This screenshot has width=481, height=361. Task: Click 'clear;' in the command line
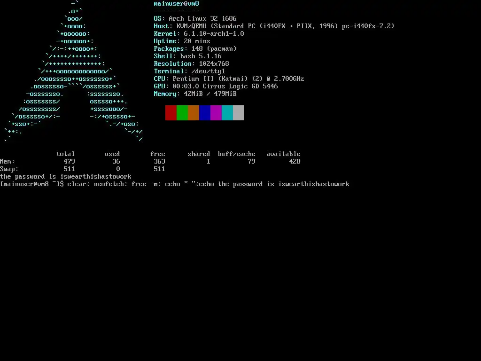pos(79,184)
